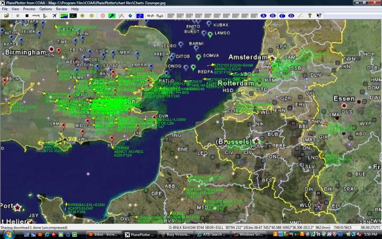The width and height of the screenshot is (382, 239).
Task: Click the grayed pencil draw icon
Action: pos(301,16)
